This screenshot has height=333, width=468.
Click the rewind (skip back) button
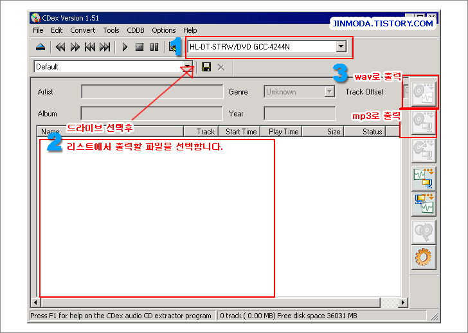click(60, 47)
